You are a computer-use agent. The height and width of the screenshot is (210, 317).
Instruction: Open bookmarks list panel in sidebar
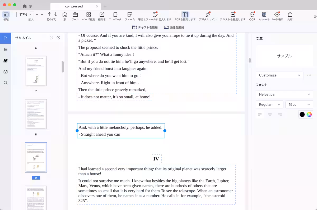click(x=6, y=49)
